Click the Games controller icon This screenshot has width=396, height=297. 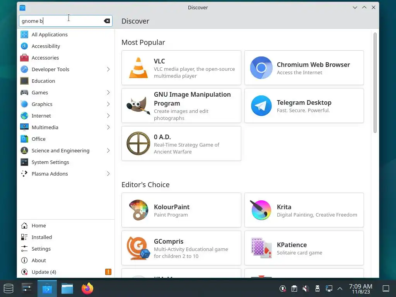pos(24,93)
